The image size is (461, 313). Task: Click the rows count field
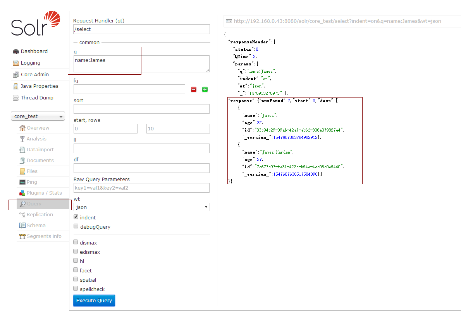point(178,128)
